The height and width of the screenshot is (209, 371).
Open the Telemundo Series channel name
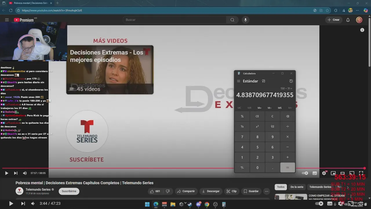(x=38, y=190)
